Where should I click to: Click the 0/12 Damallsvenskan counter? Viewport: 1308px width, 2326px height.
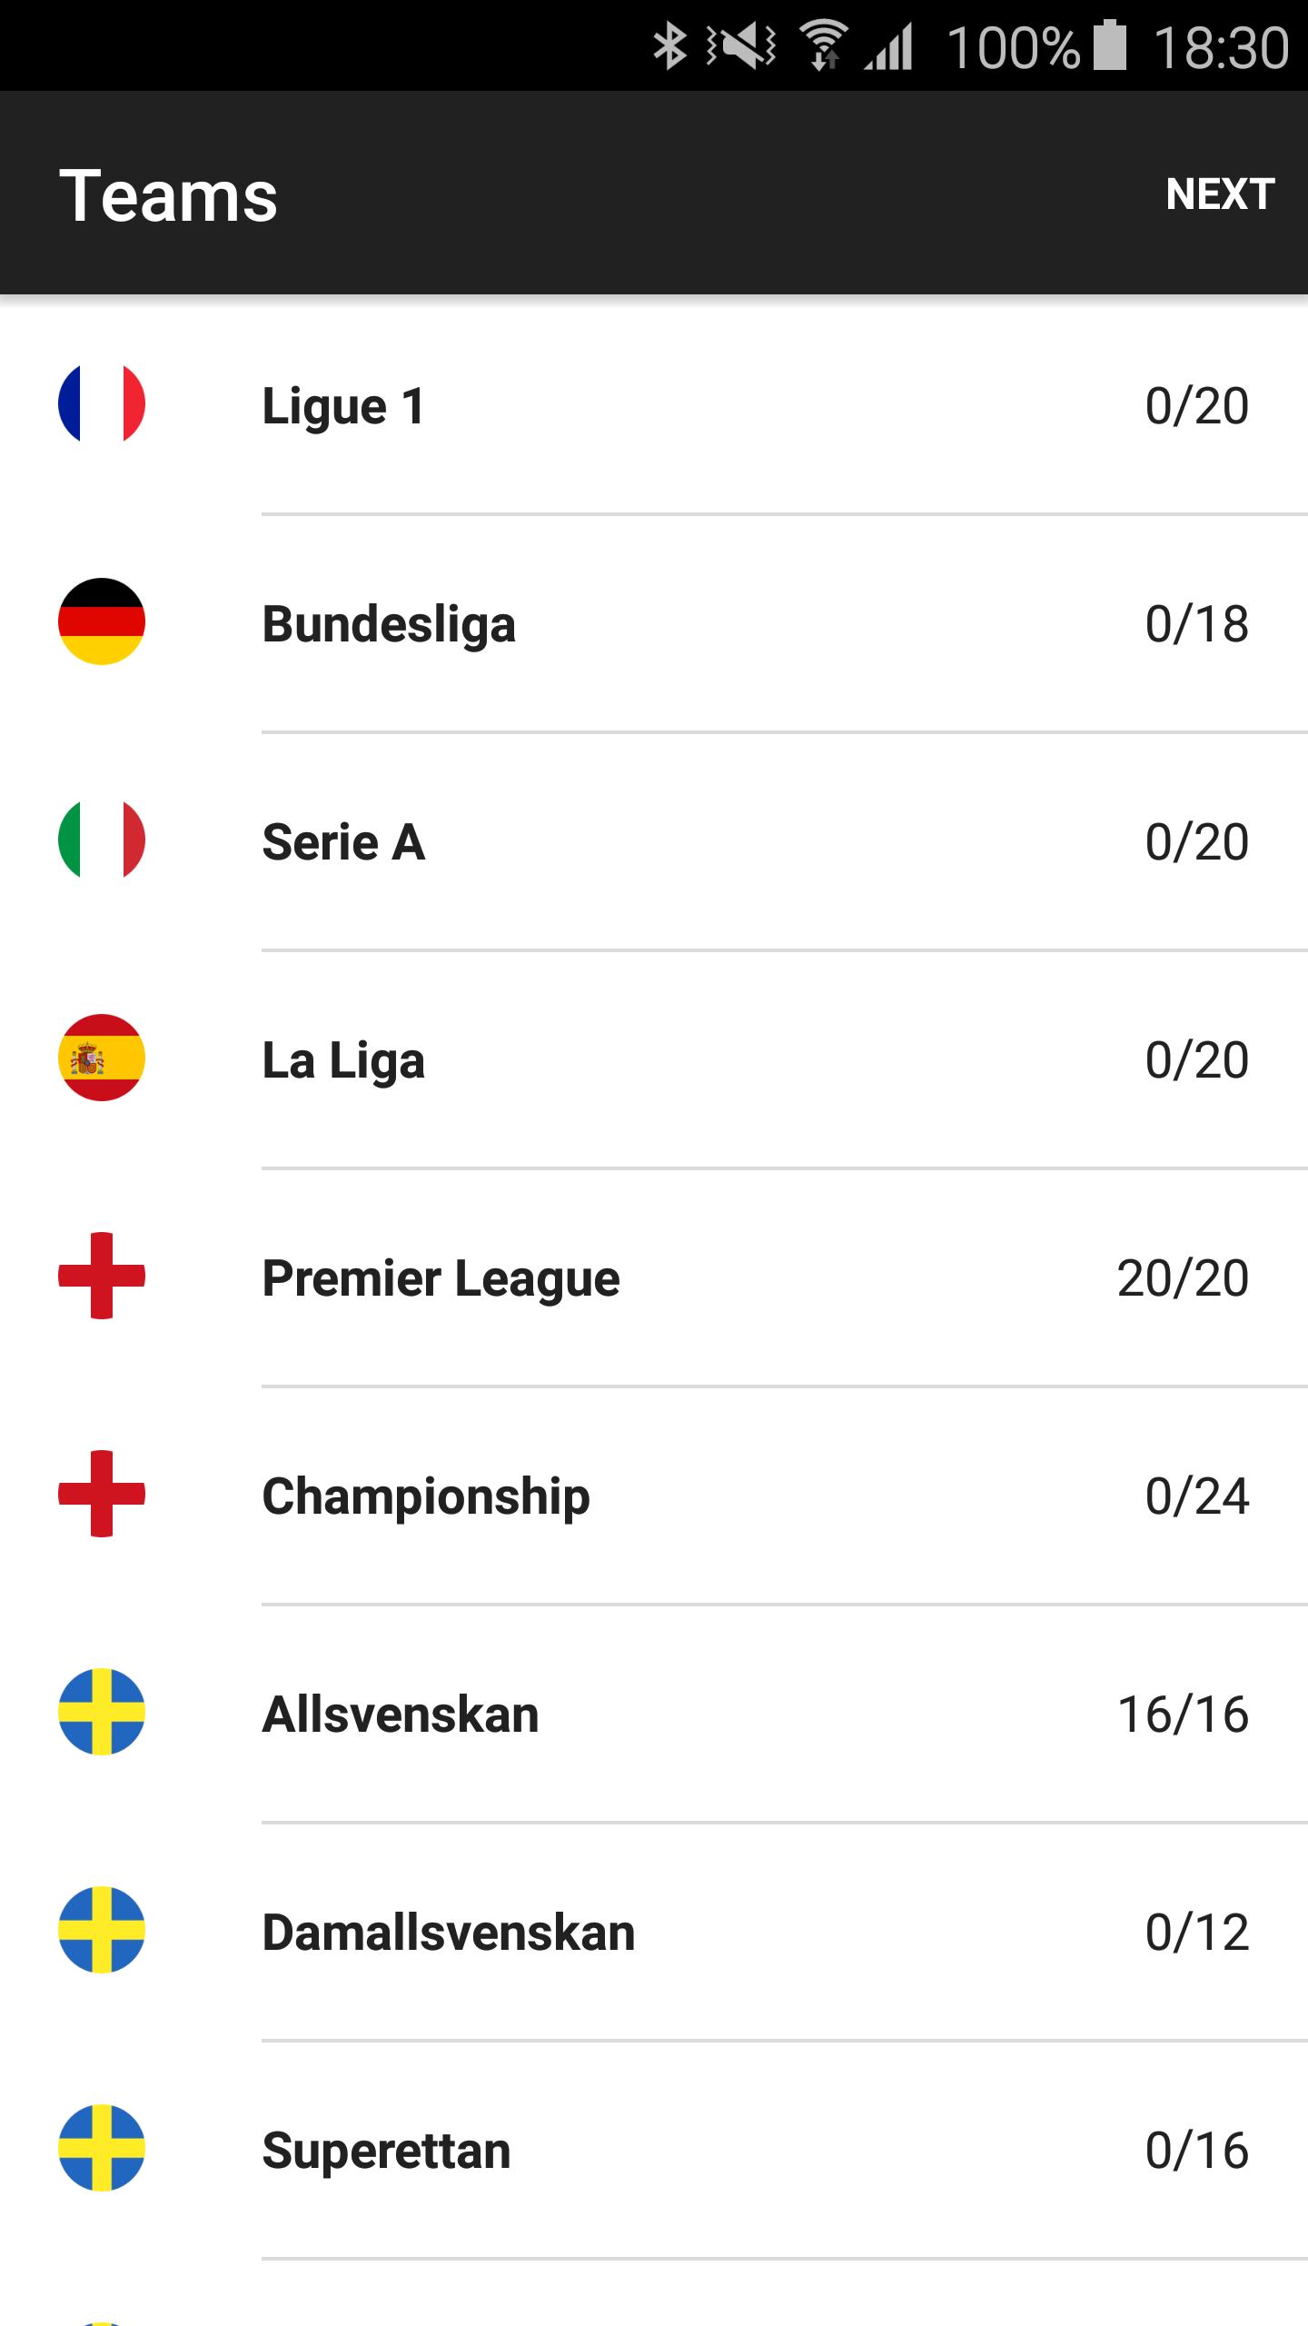click(x=1196, y=1933)
